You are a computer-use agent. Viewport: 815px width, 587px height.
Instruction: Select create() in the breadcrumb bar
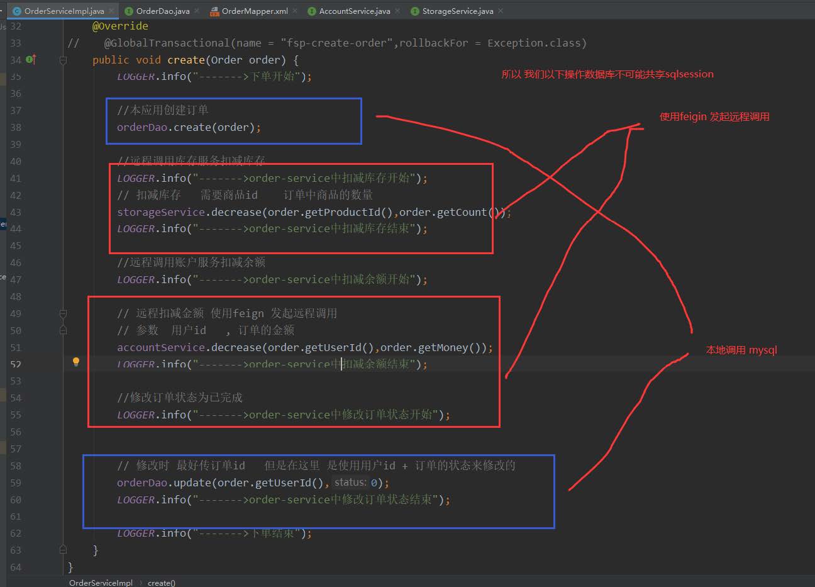[162, 583]
